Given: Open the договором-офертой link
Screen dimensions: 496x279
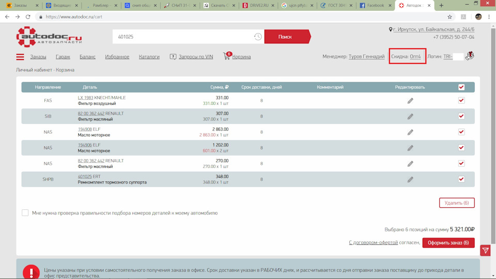Looking at the screenshot, I should point(373,242).
